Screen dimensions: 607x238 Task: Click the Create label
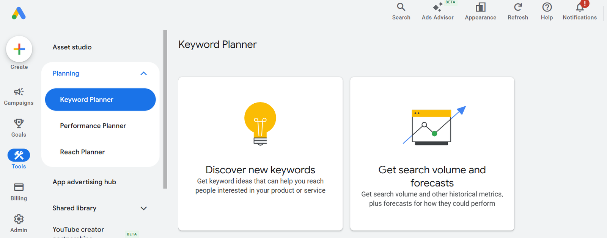pyautogui.click(x=19, y=67)
